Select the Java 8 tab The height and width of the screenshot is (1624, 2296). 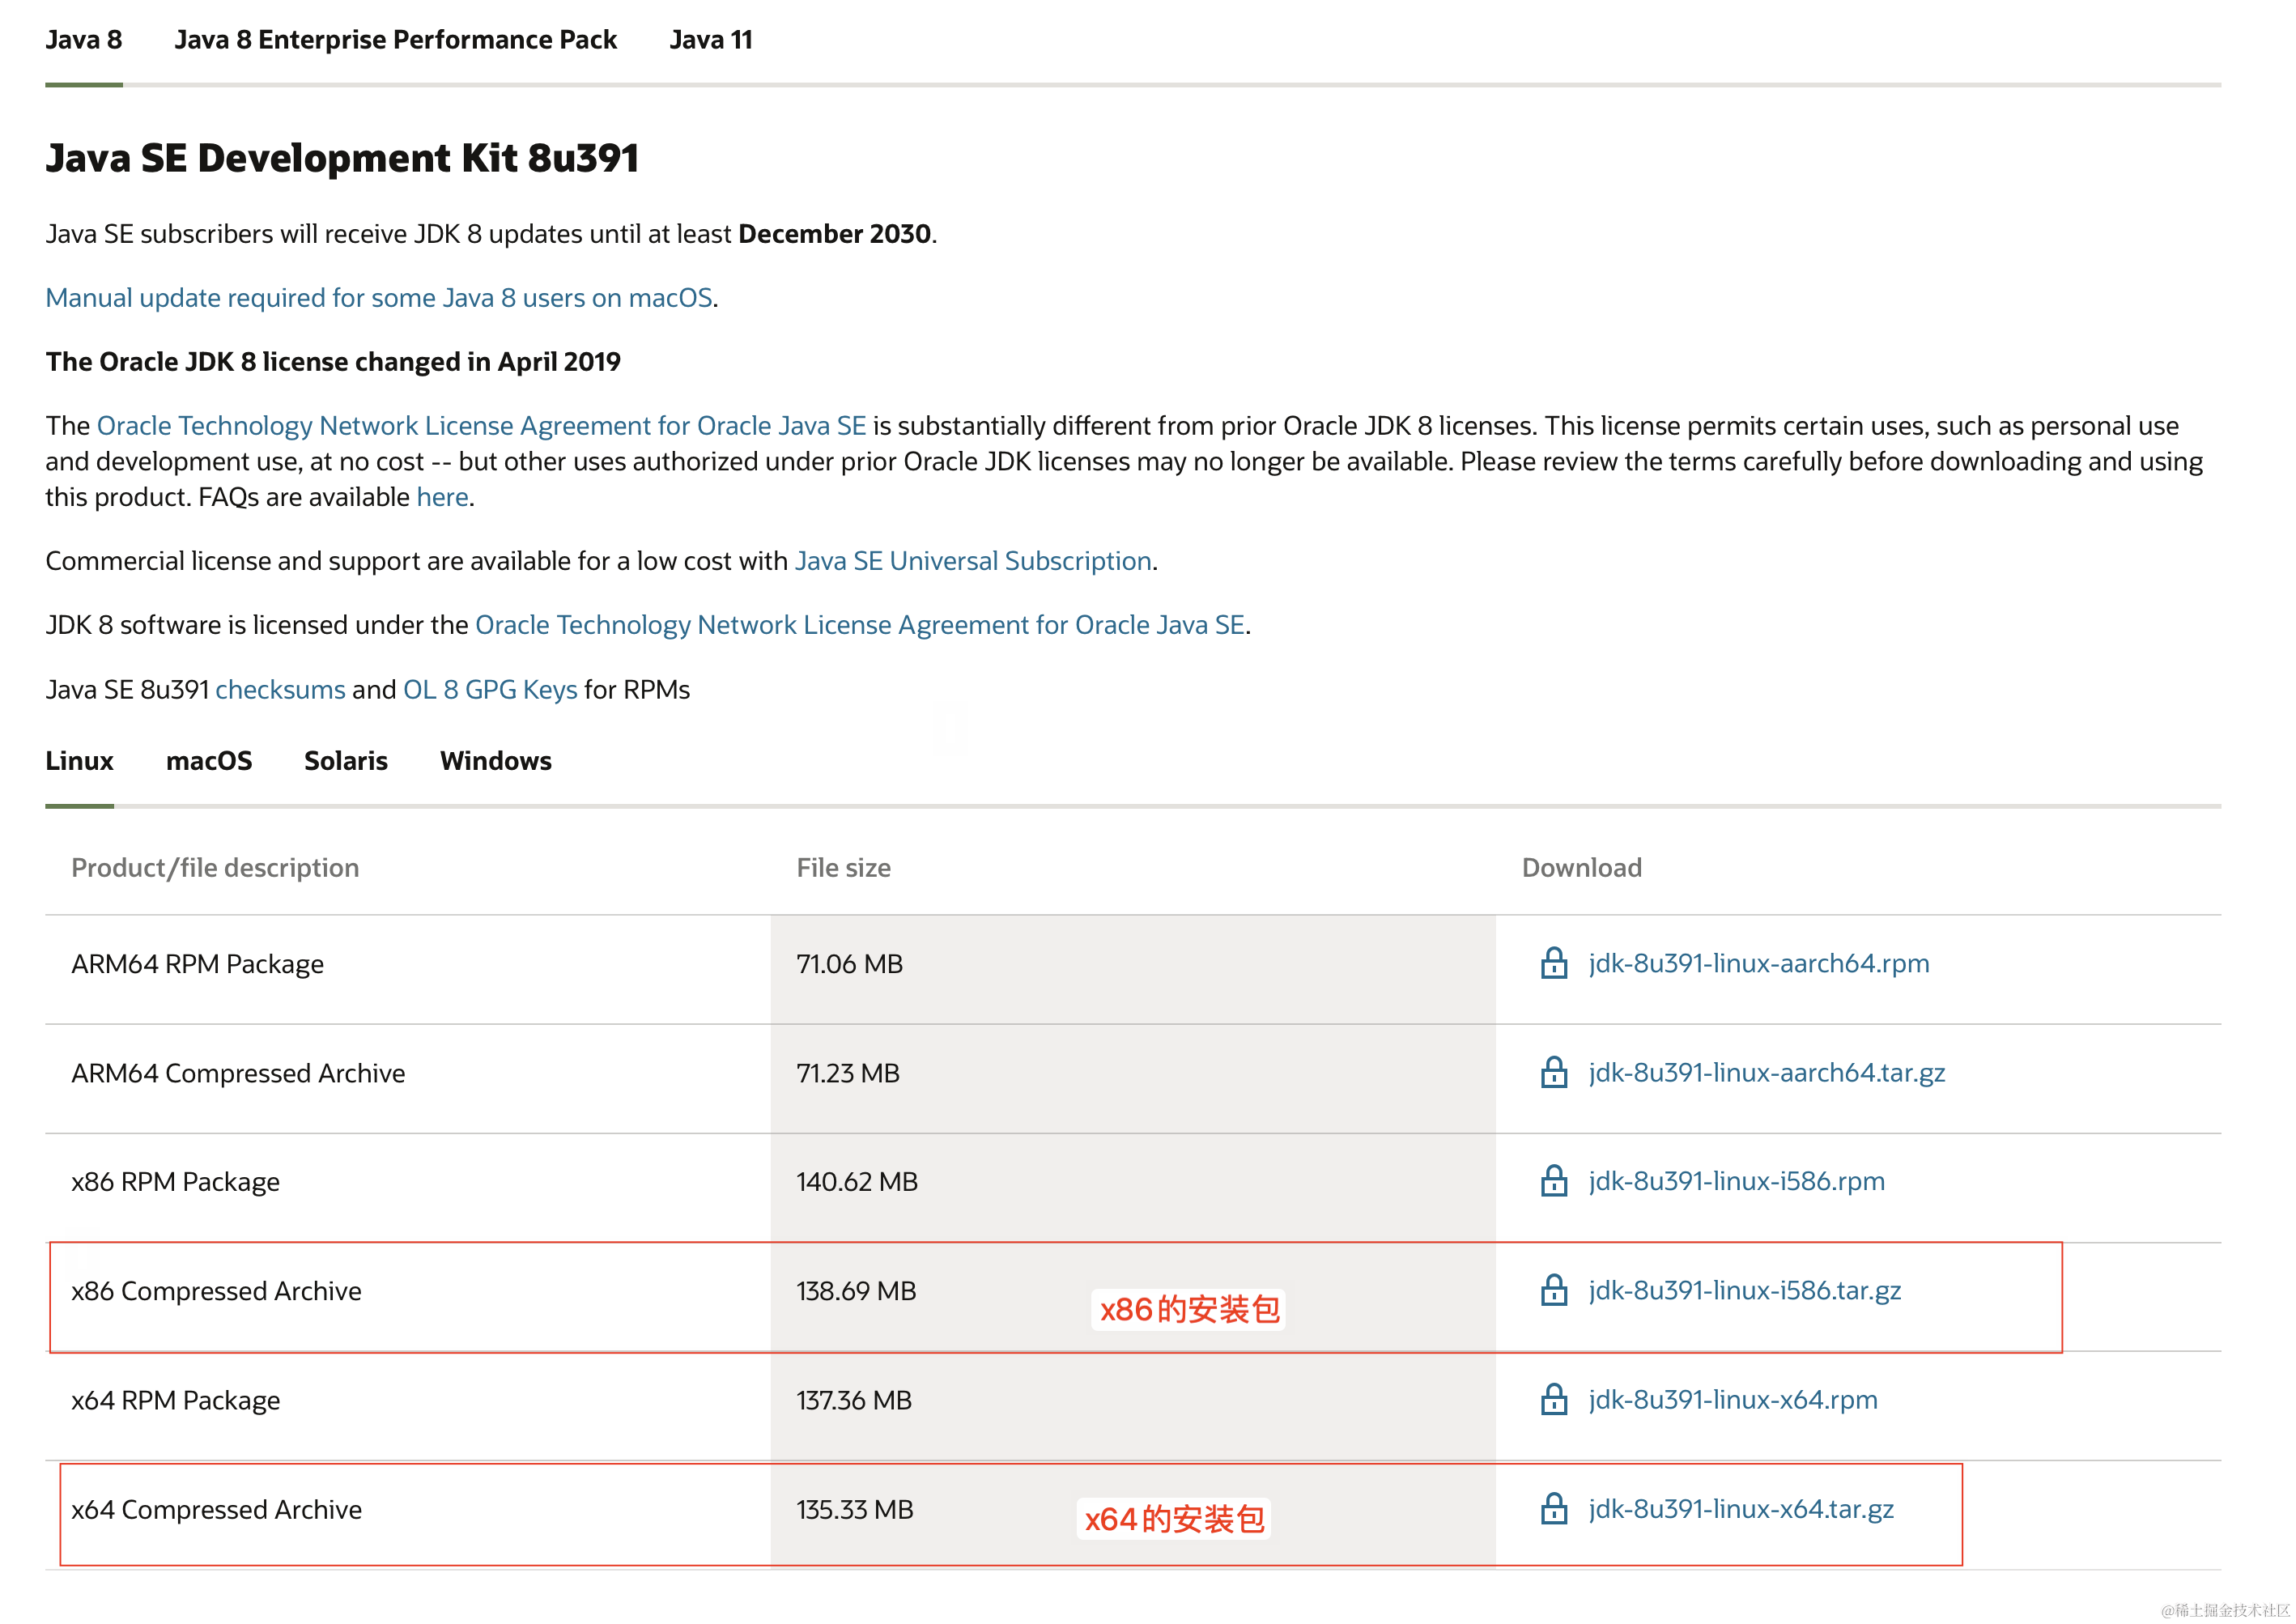[x=84, y=40]
